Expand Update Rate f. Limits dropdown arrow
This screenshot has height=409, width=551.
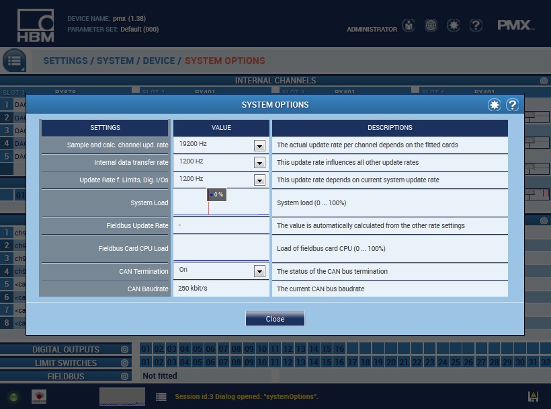coord(259,180)
